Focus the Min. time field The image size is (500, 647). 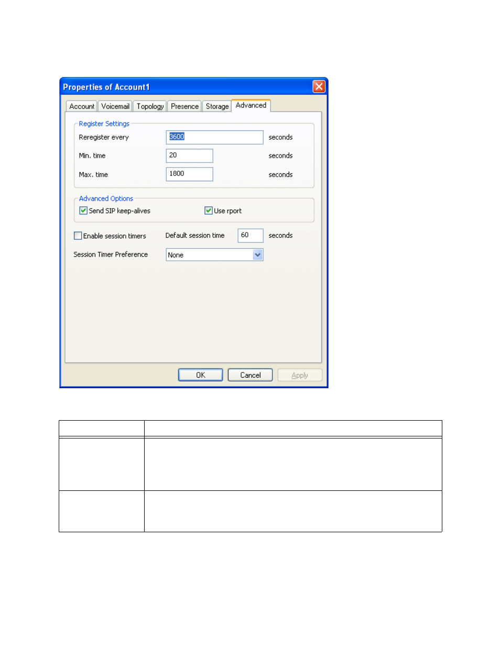pos(189,156)
